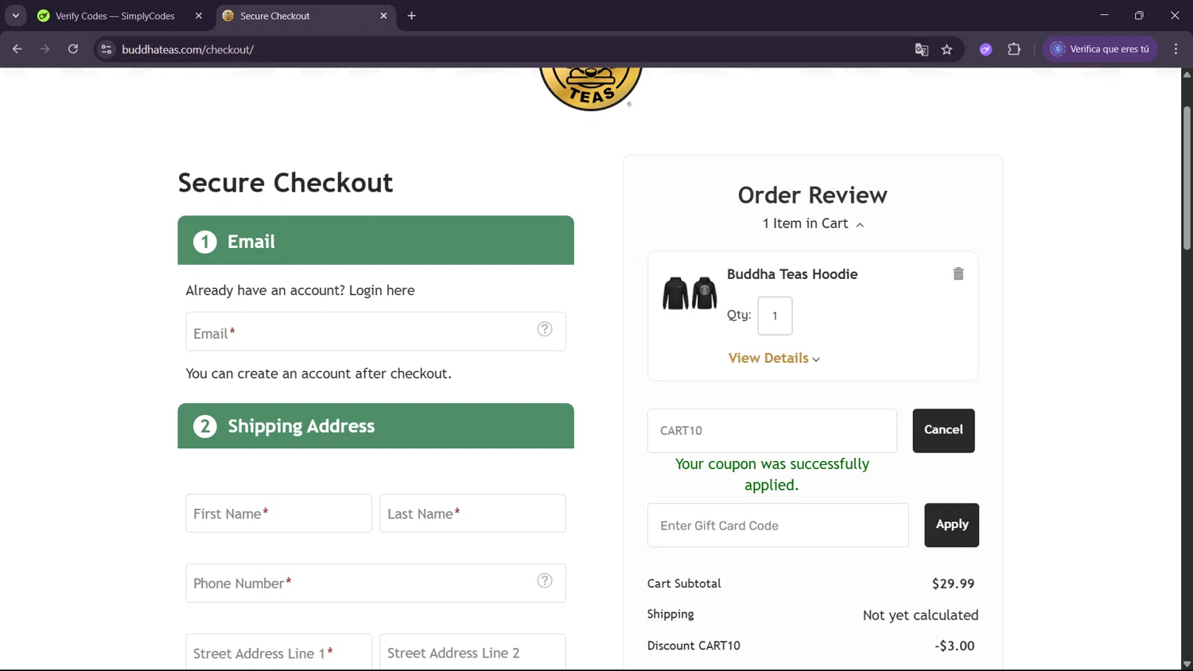Image resolution: width=1193 pixels, height=671 pixels.
Task: Click the quantity box for the hoodie
Action: click(775, 316)
